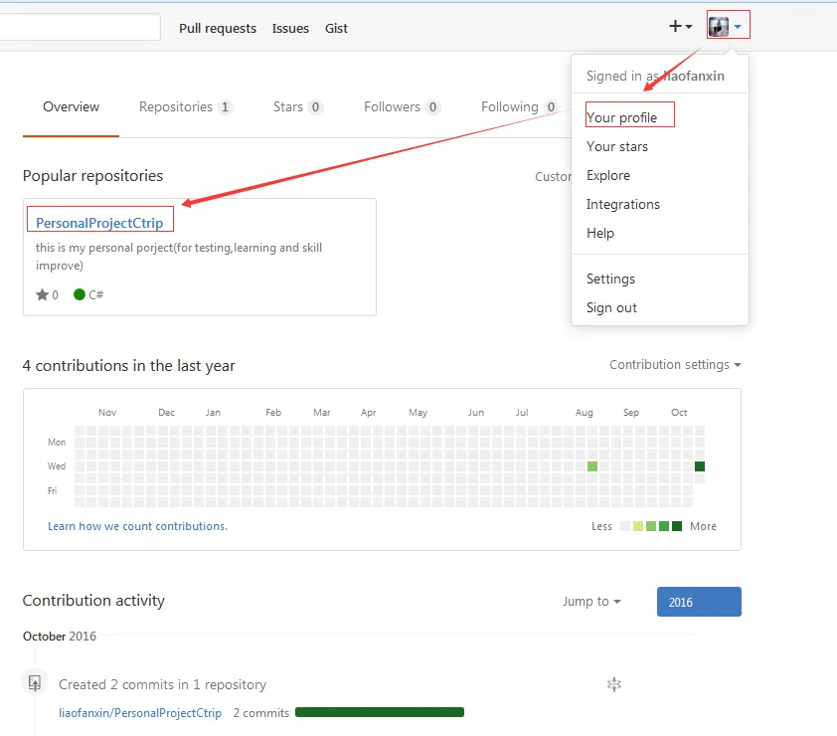Open the PersonalProjectCtrip repository link

(99, 223)
